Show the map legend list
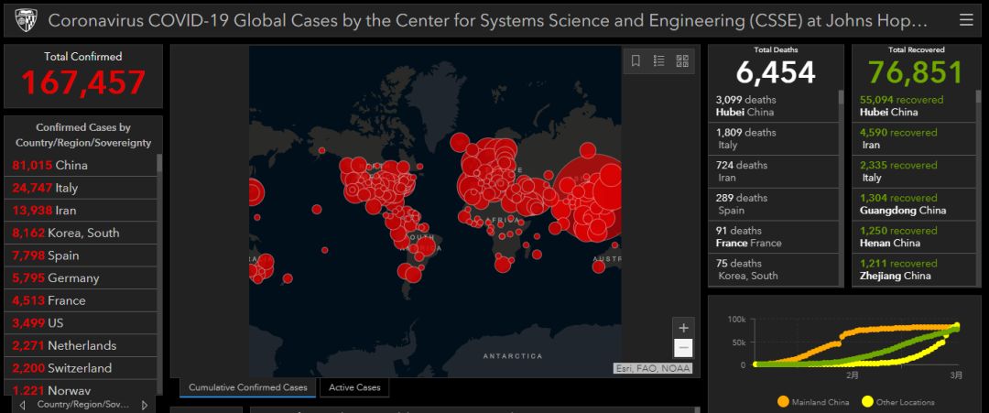 (659, 61)
